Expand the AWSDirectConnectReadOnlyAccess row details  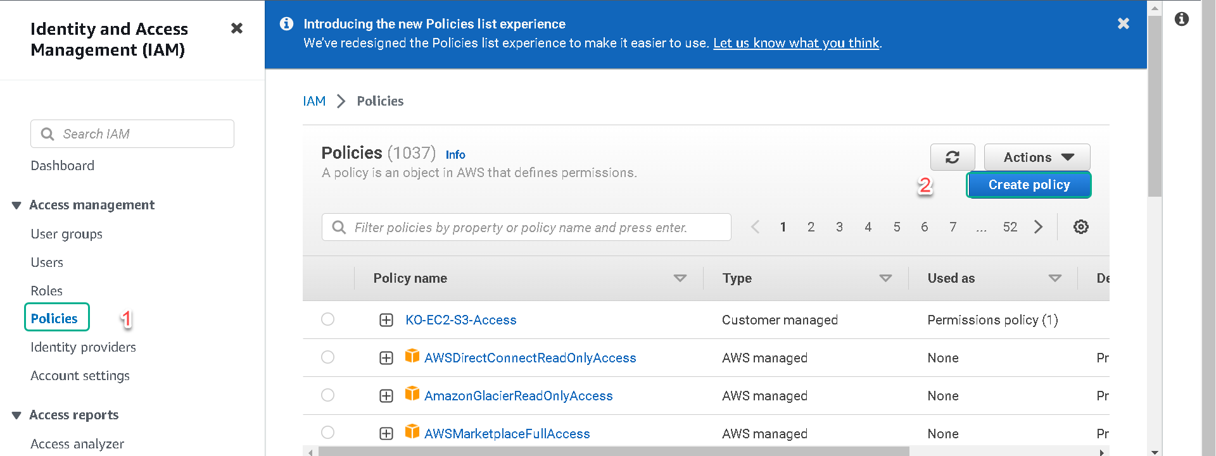click(386, 358)
